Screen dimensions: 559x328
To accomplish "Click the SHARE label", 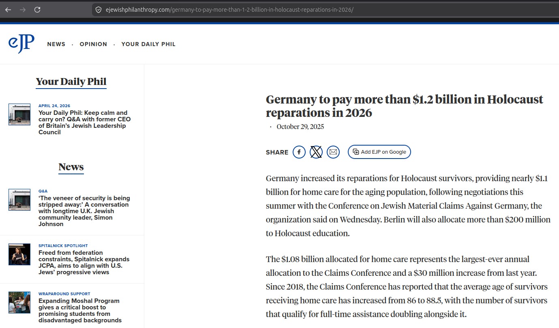I will tap(277, 152).
